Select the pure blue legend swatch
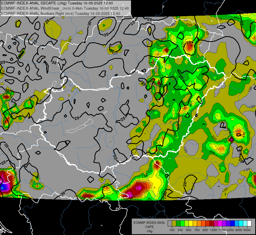 233,224
